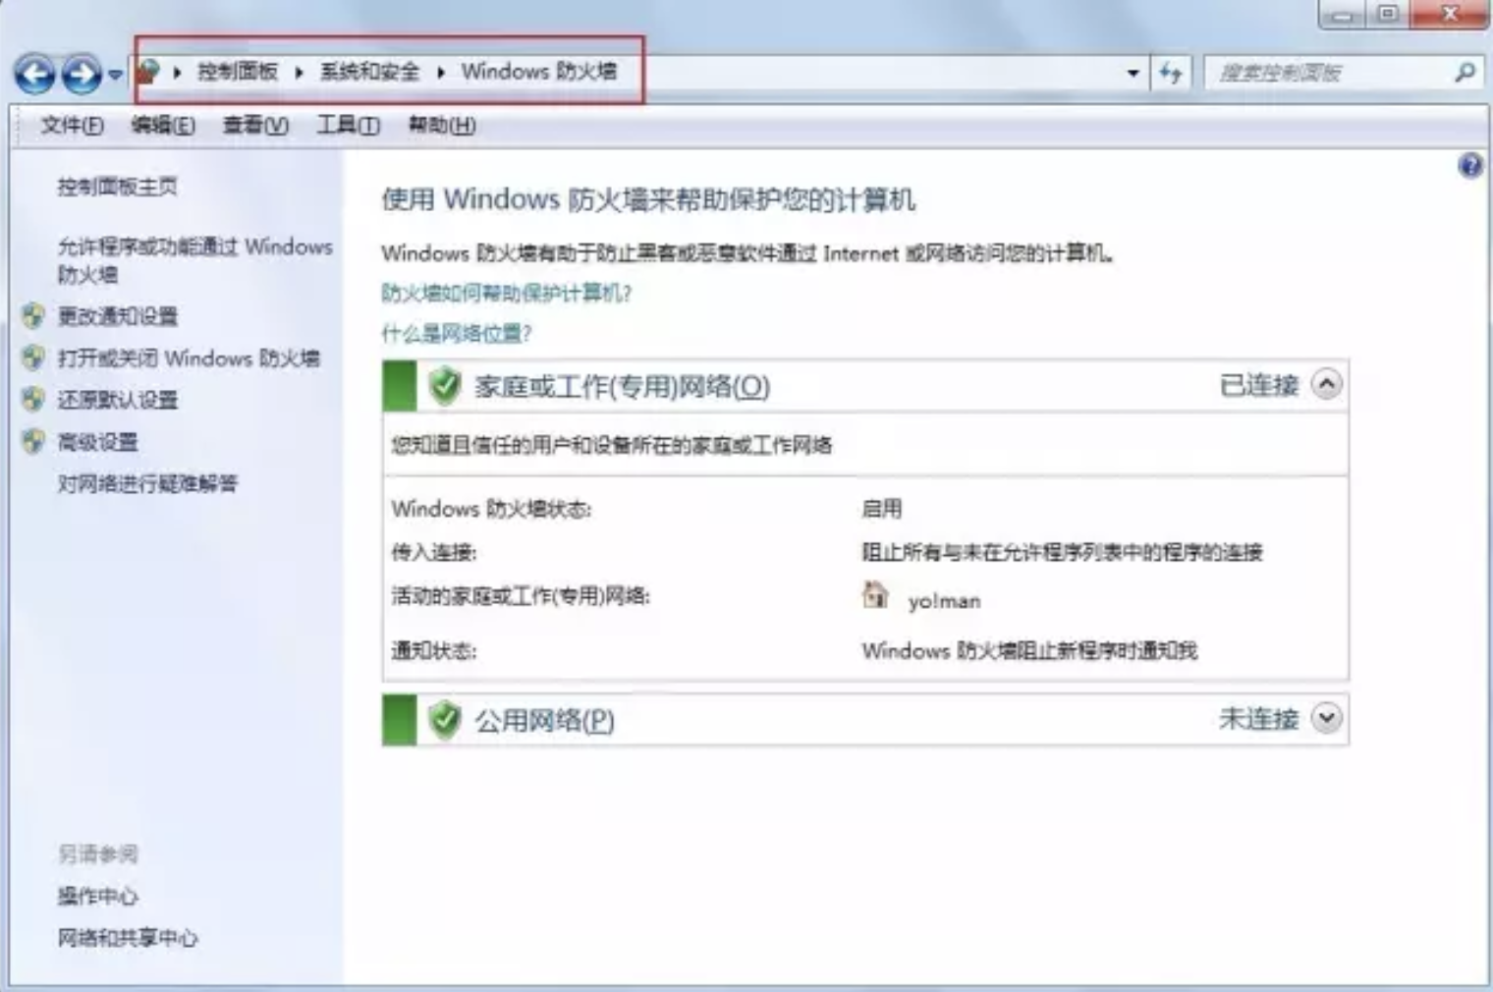Open 防火墙如何帮助保护计算机? help link

click(x=506, y=293)
